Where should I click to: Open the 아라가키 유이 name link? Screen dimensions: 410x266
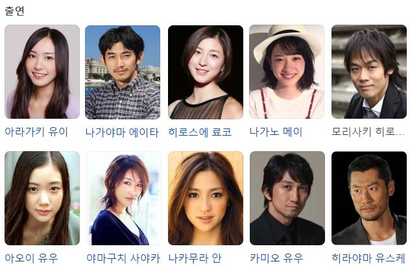click(x=36, y=132)
